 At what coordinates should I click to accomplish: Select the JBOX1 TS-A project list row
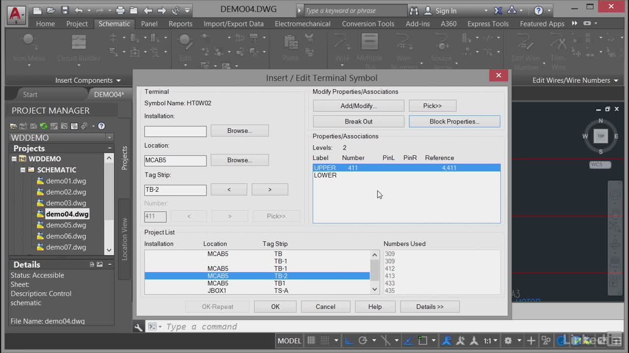pyautogui.click(x=257, y=290)
